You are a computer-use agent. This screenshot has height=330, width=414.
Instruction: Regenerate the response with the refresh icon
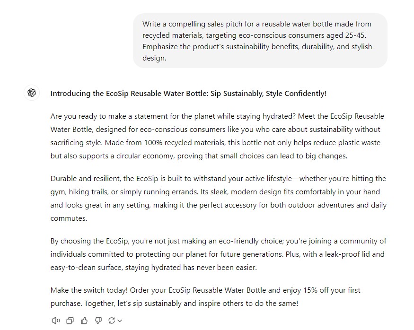(x=111, y=321)
